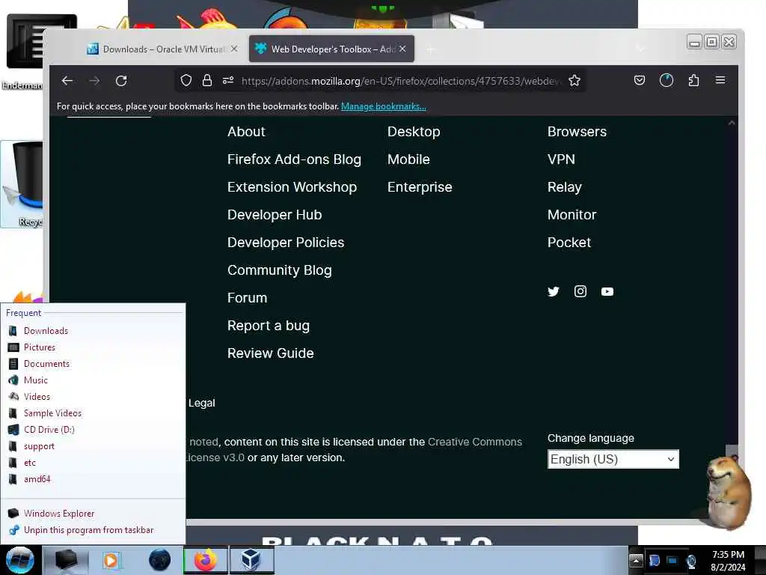Open the Relay product link
The image size is (766, 575).
tap(565, 187)
